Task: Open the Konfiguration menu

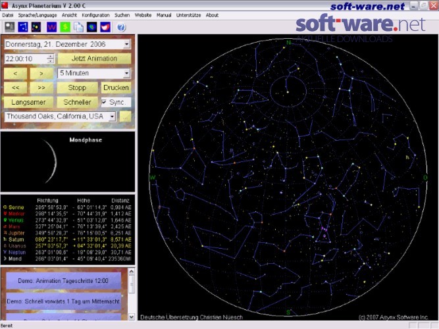Action: tap(95, 15)
